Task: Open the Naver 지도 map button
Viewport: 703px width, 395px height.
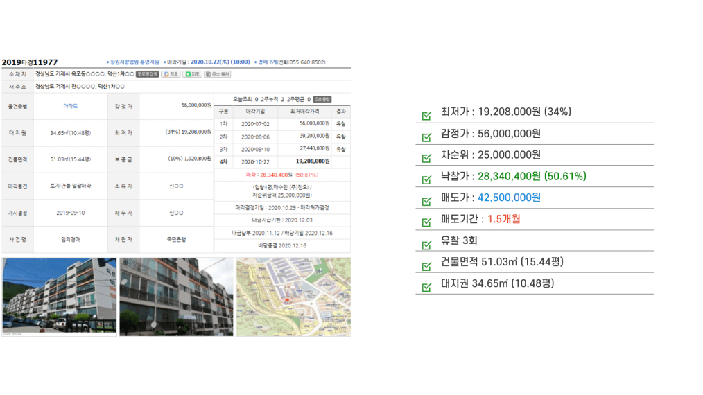Action: click(x=193, y=74)
